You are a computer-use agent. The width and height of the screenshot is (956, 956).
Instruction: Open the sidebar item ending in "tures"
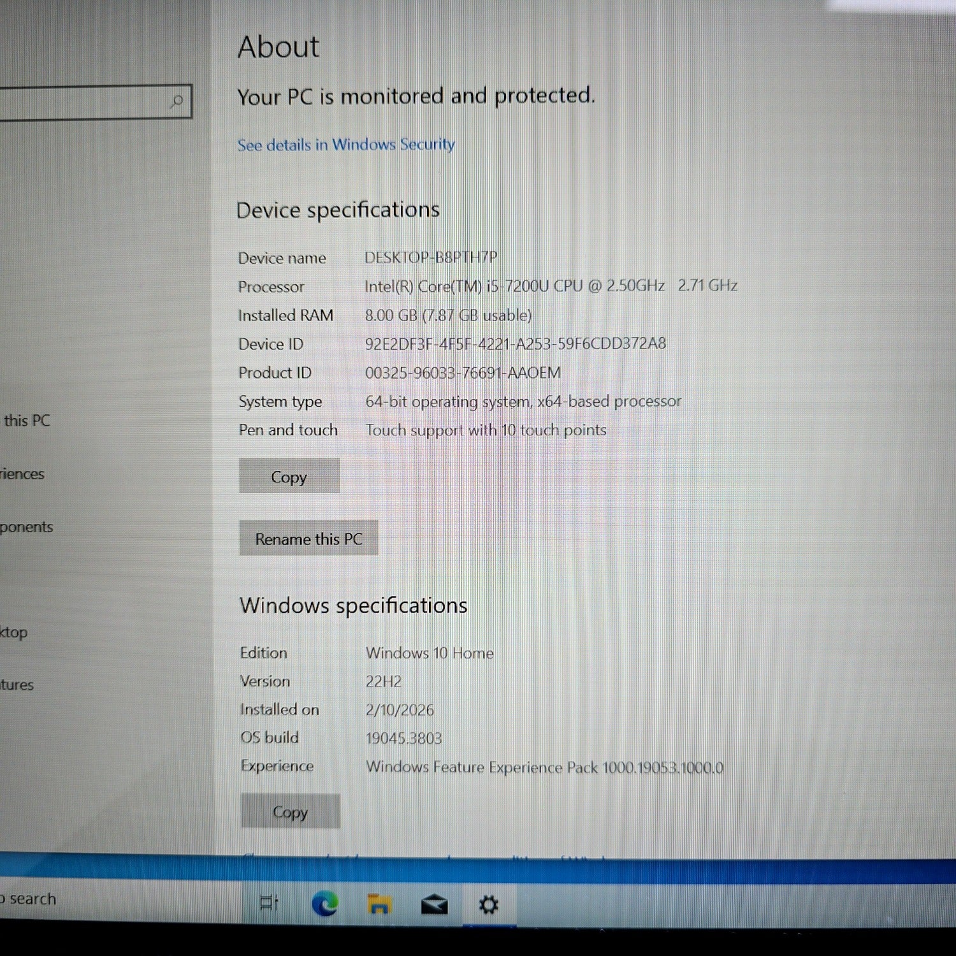(17, 685)
